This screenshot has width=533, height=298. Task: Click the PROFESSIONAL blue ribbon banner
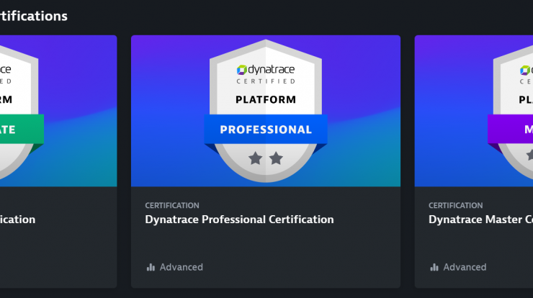[x=266, y=129]
